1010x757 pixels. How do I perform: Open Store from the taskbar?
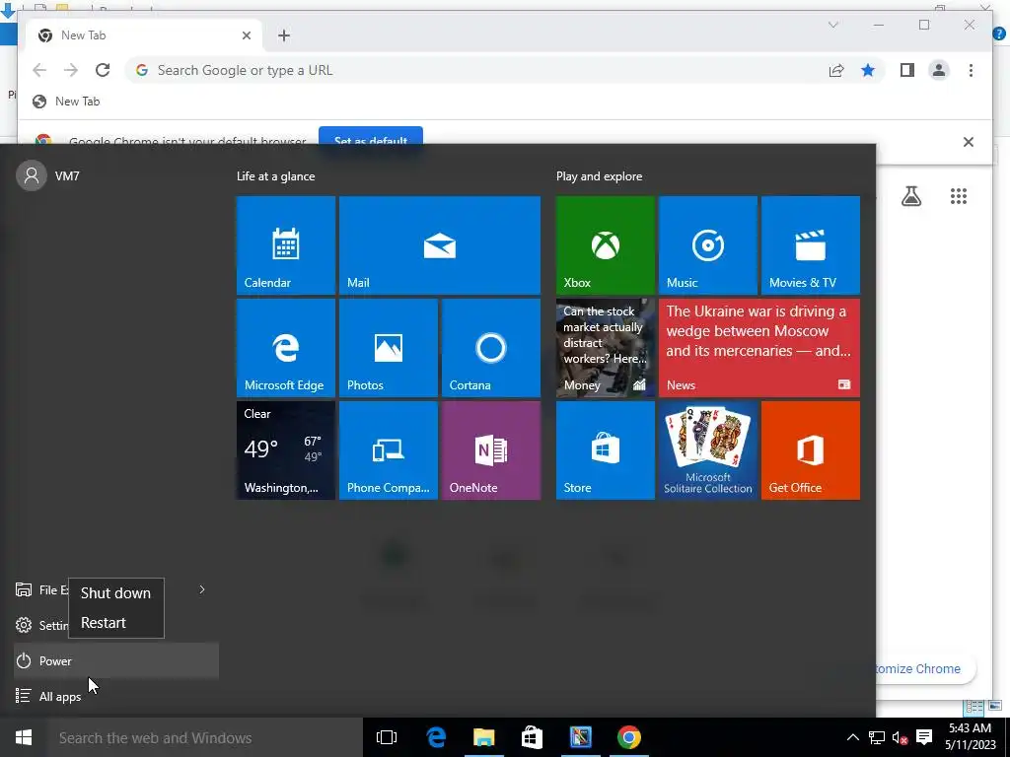pyautogui.click(x=532, y=737)
